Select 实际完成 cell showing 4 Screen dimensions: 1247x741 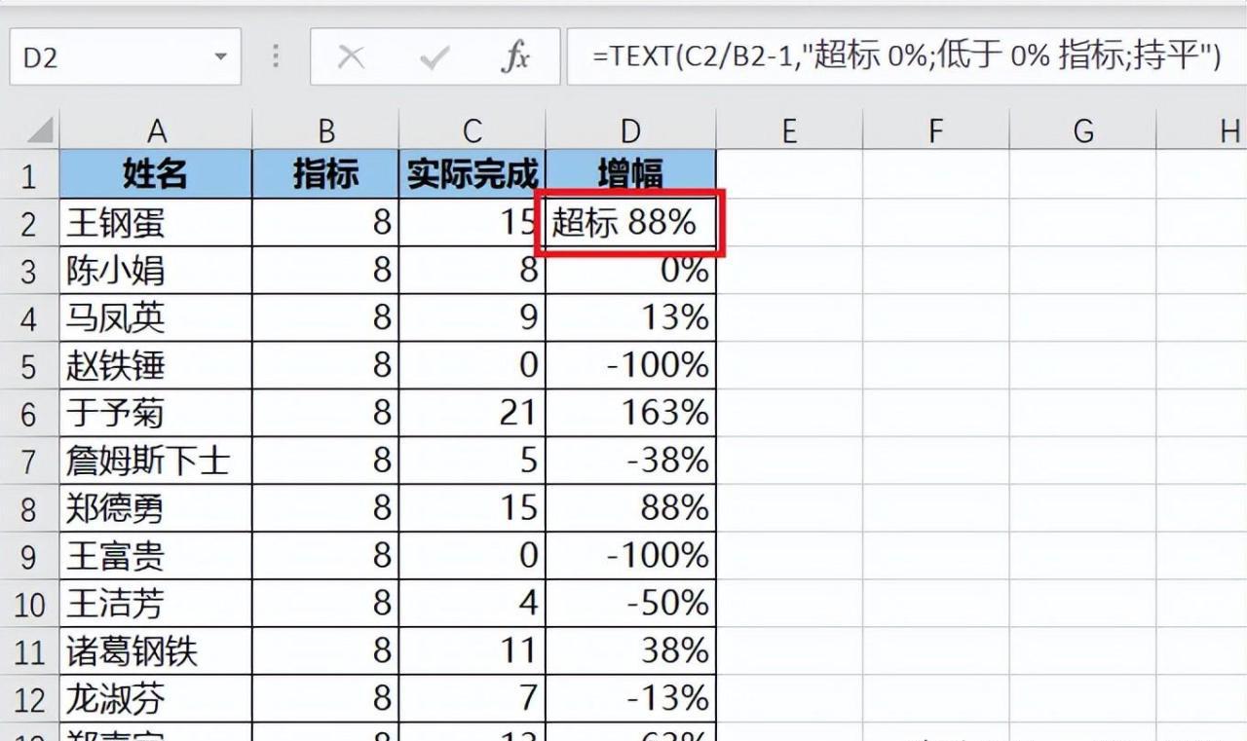472,605
